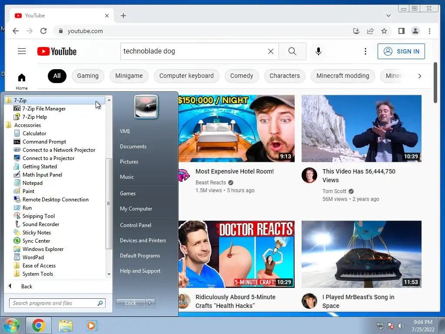Screen dimensions: 445x334
Task: Select the Minigame filter chip
Action: [x=129, y=76]
